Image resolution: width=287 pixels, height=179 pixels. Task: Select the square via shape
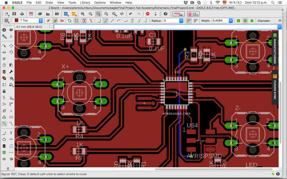(239, 21)
